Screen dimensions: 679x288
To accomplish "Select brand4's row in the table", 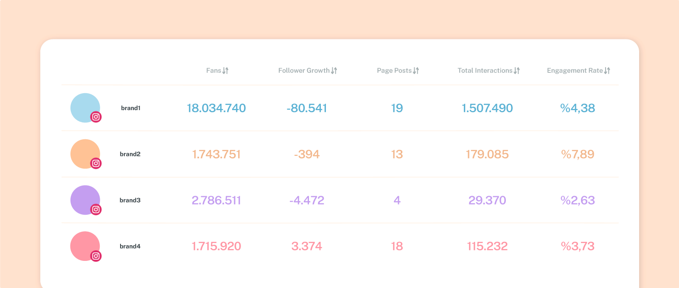I will click(x=339, y=246).
